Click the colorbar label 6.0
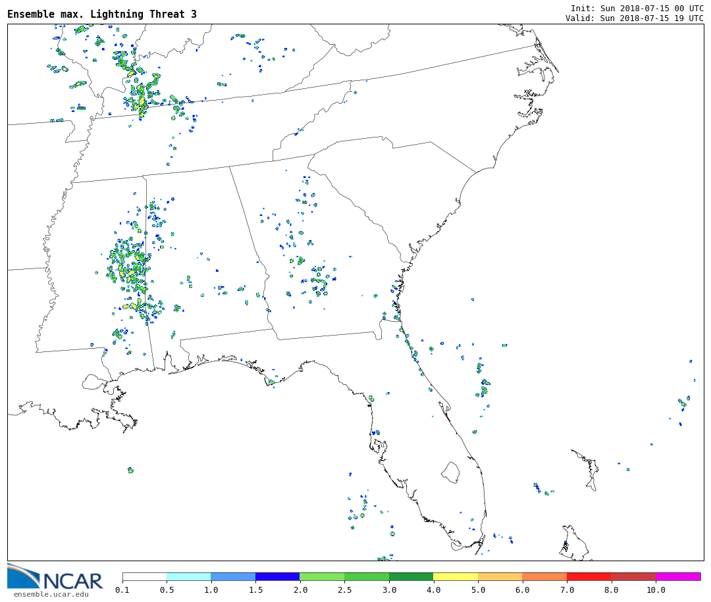This screenshot has height=602, width=711. (x=522, y=589)
